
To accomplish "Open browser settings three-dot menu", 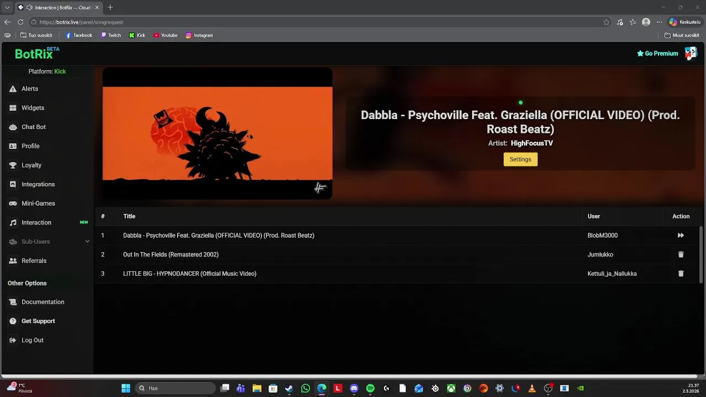I will click(659, 22).
